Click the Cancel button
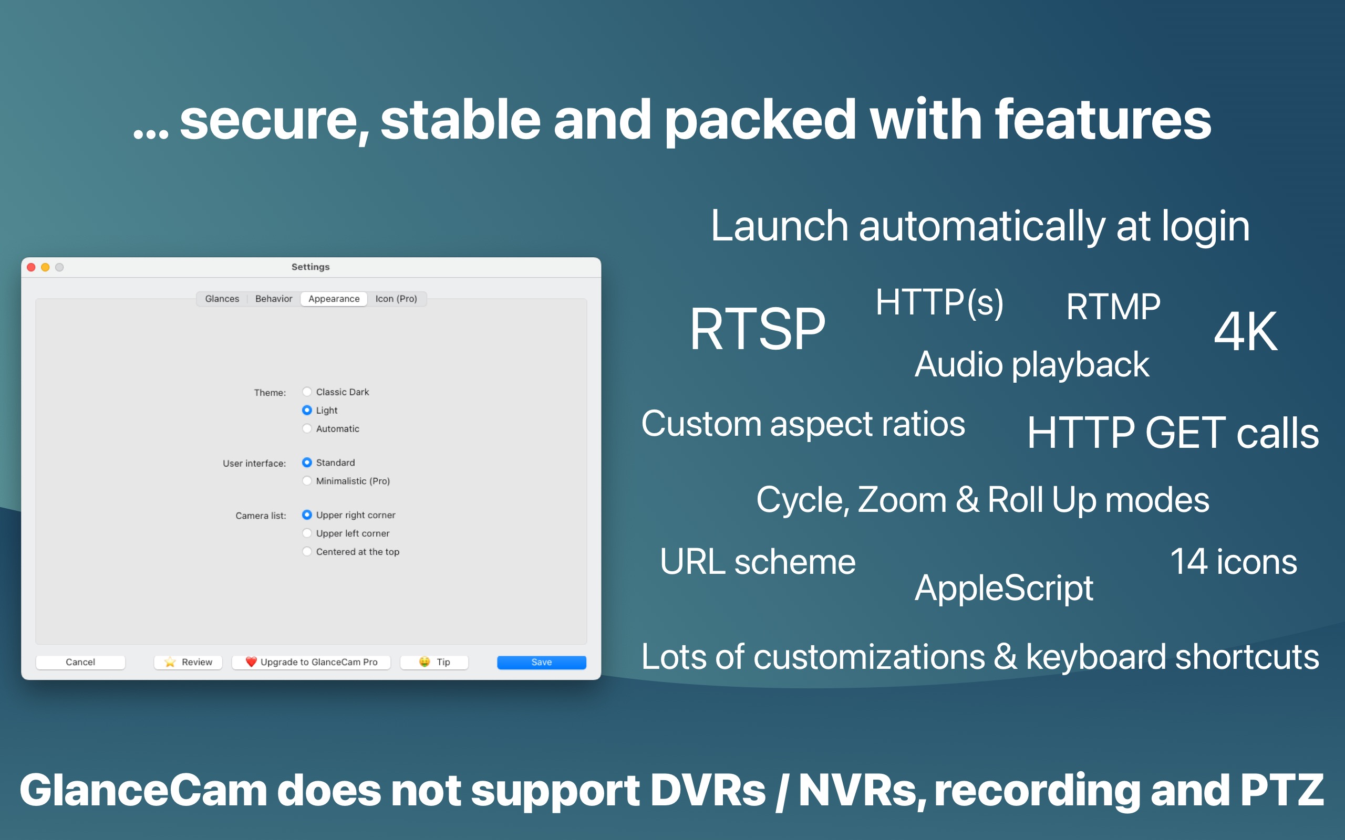 pos(80,662)
